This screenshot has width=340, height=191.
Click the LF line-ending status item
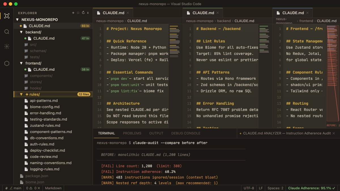261,188
